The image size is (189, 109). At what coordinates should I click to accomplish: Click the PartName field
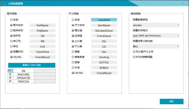pyautogui.click(x=42, y=25)
